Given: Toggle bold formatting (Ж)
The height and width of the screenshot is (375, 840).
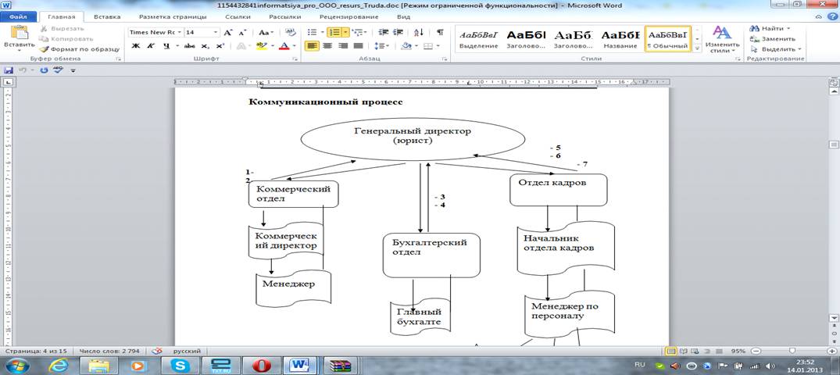Looking at the screenshot, I should 135,46.
